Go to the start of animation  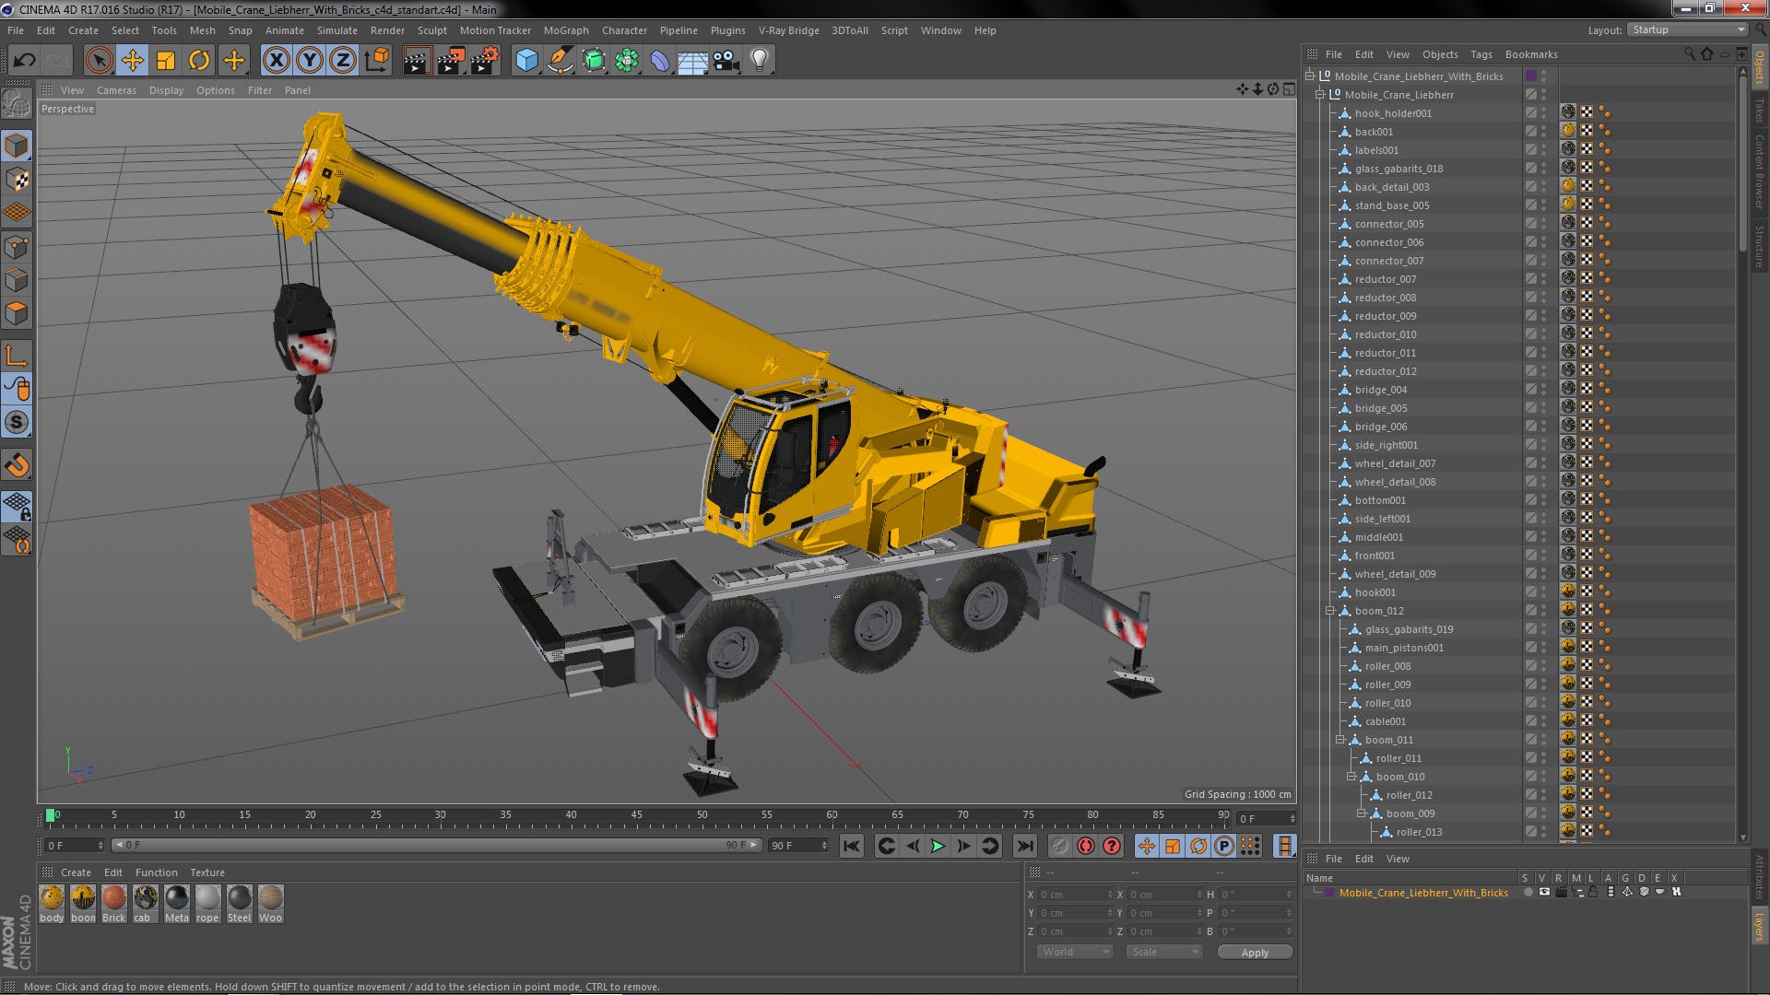pos(852,846)
